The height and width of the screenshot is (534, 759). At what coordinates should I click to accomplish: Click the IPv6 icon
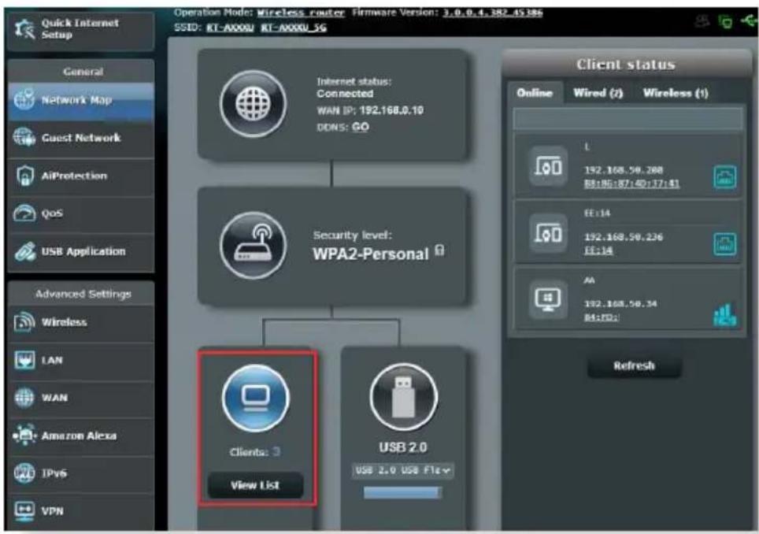24,473
